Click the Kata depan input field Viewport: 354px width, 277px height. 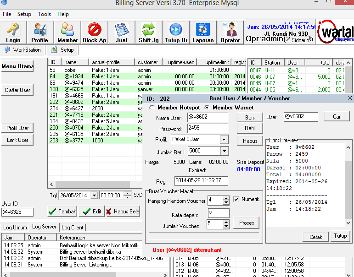tap(219, 213)
